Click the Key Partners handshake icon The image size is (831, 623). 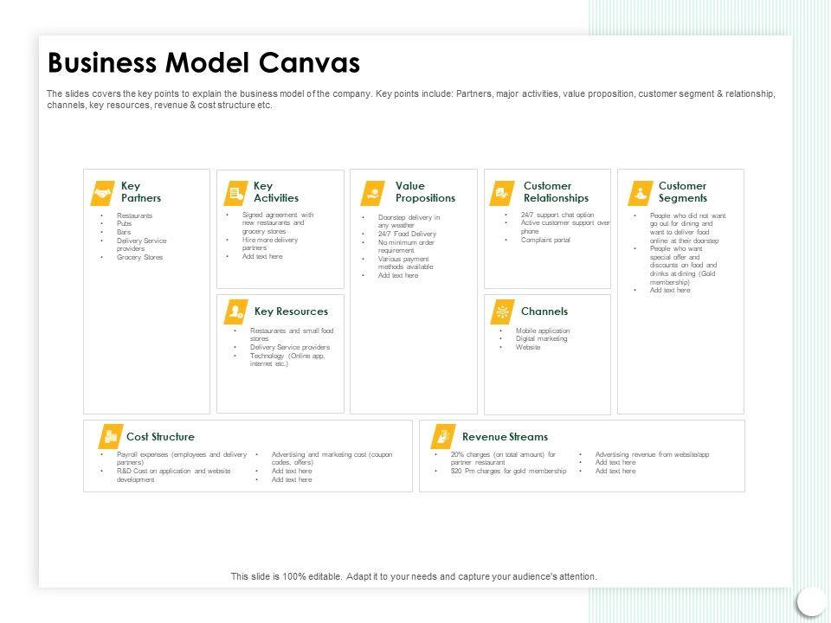102,193
